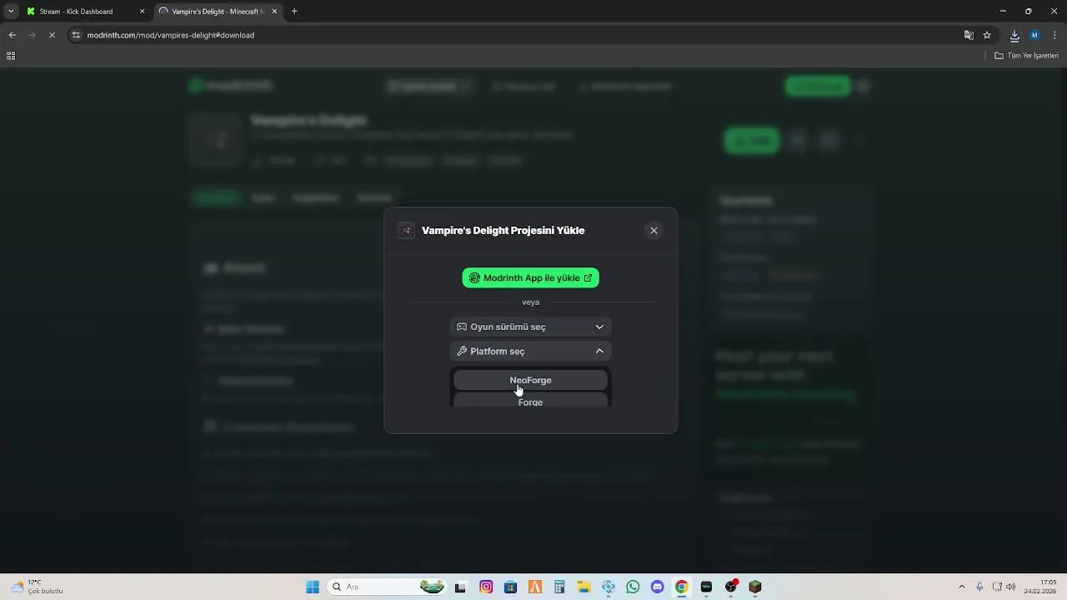Screen dimensions: 1067x600
Task: Open Instagram from the taskbar
Action: coord(486,587)
